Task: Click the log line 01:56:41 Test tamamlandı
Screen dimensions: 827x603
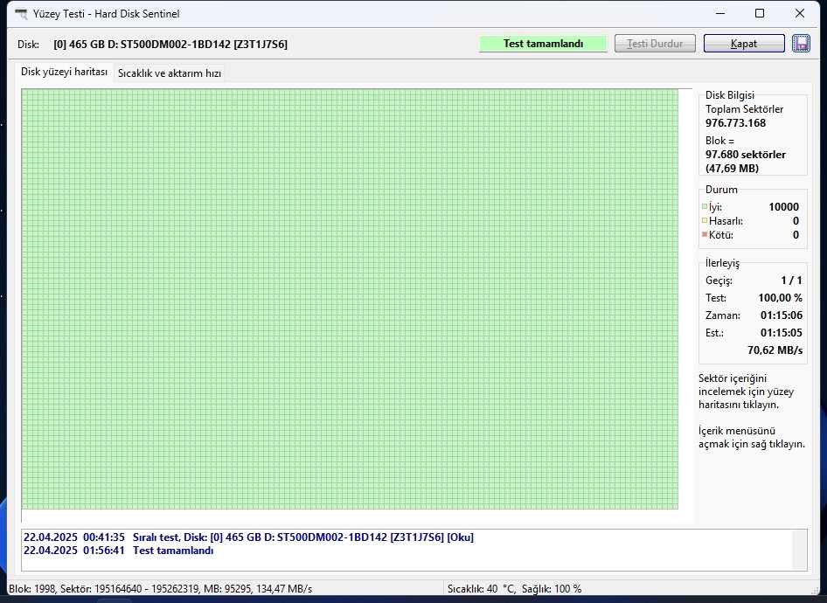Action: click(x=119, y=551)
